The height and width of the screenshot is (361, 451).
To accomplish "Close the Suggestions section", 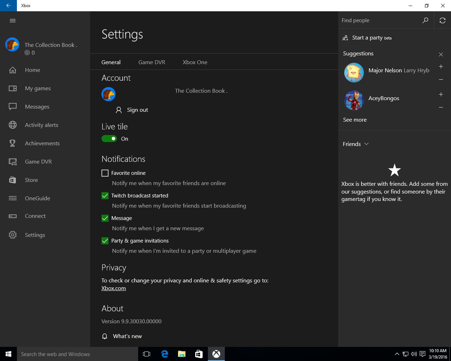I will (x=441, y=54).
